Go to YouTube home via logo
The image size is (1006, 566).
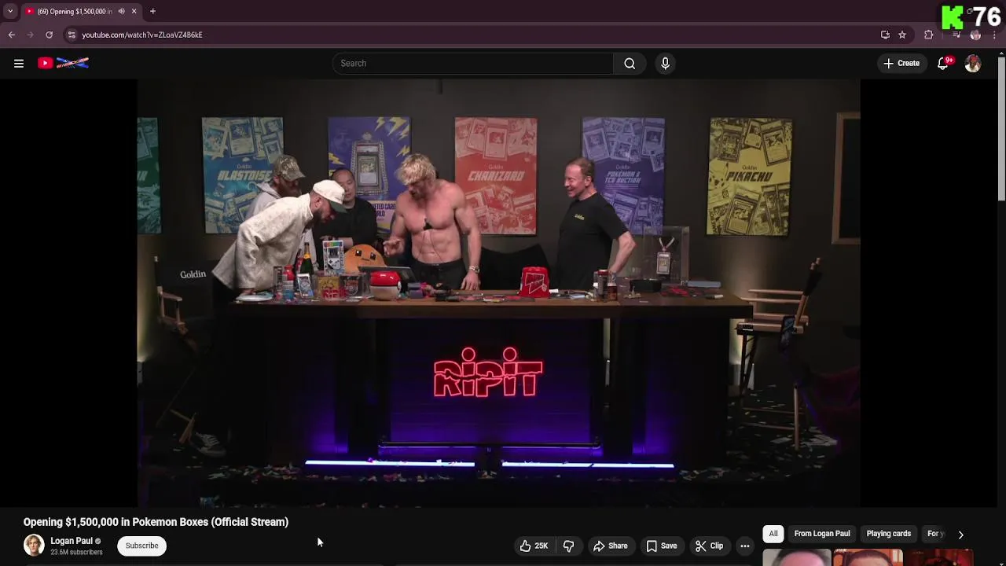64,63
